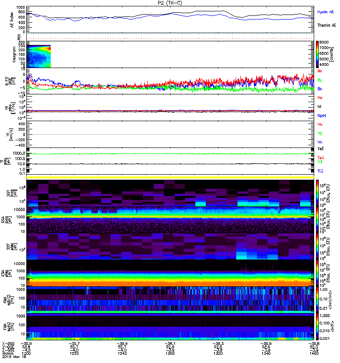Click the hhmm row label
This screenshot has height=363, width=340.
[7, 353]
